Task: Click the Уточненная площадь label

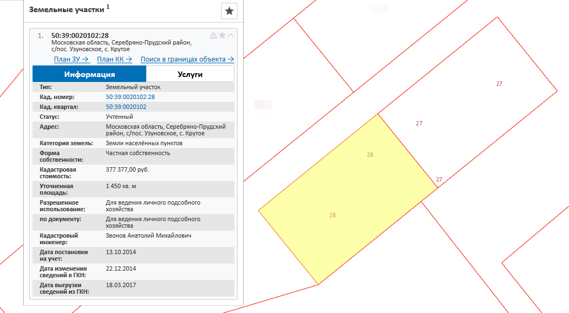Action: point(56,189)
